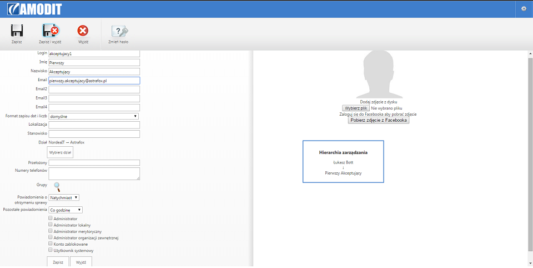This screenshot has height=268, width=533.
Task: Open the Co godzinę notifications dropdown
Action: pyautogui.click(x=66, y=210)
